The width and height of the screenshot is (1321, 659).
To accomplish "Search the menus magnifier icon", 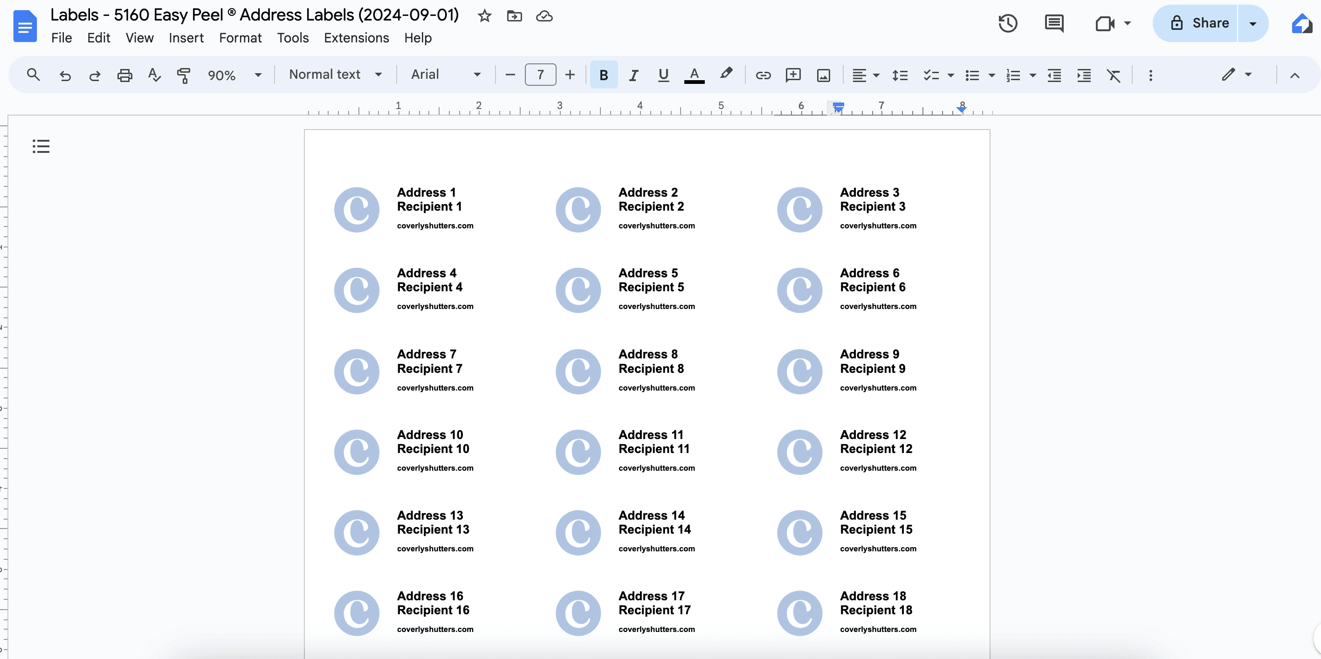I will (x=34, y=75).
